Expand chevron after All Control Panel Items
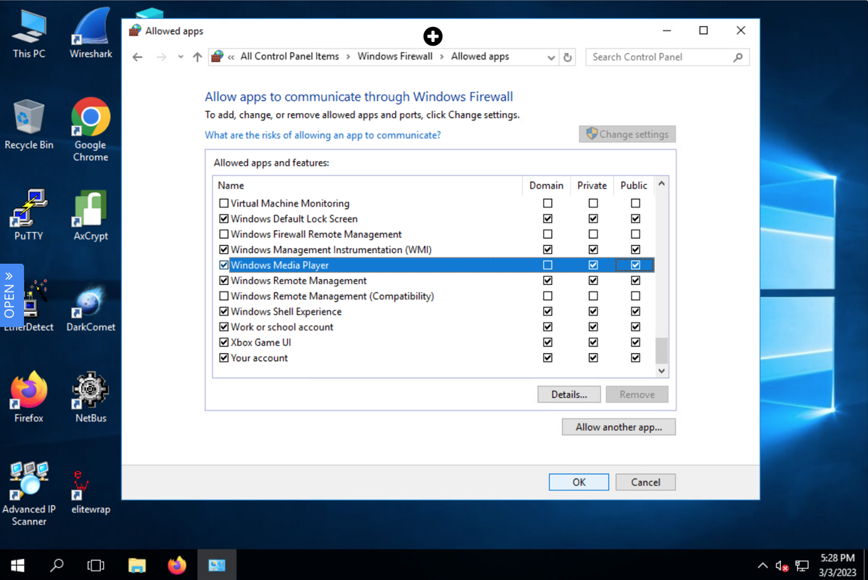This screenshot has height=580, width=868. pyautogui.click(x=348, y=57)
